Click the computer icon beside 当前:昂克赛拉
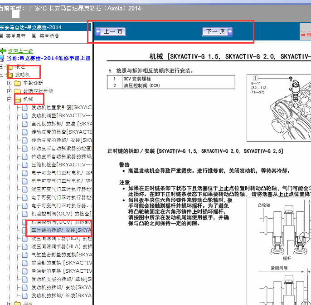 pos(2,58)
